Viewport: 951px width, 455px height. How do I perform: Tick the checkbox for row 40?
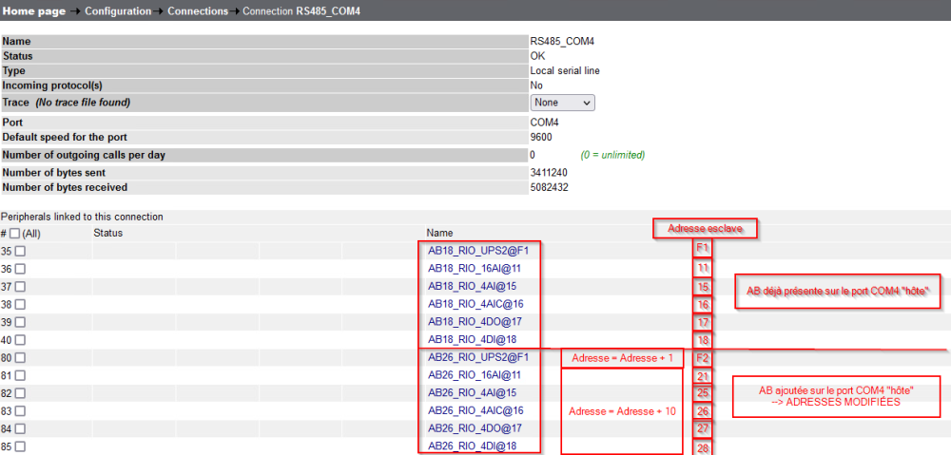(x=20, y=340)
